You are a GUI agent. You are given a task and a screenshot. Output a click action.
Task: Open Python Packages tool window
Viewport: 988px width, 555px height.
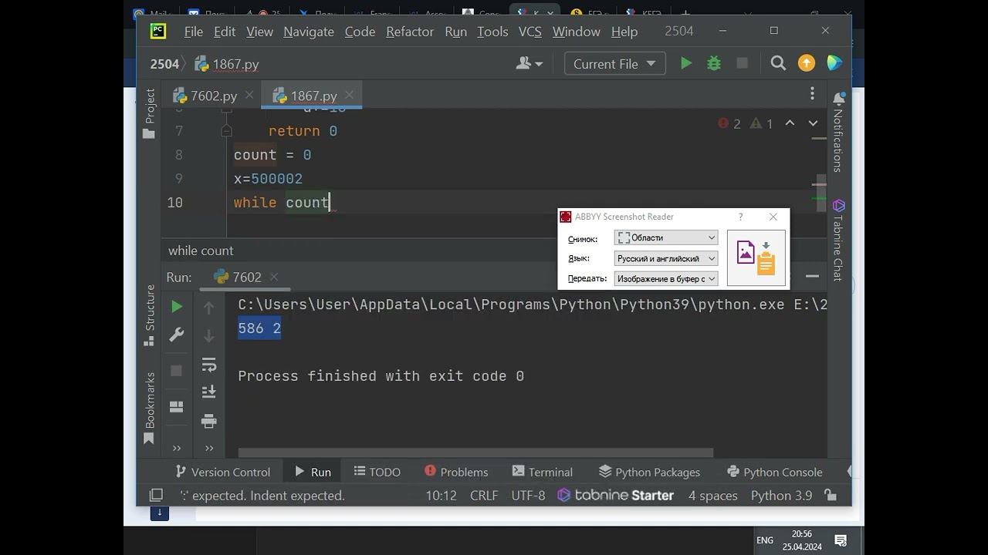click(x=648, y=472)
